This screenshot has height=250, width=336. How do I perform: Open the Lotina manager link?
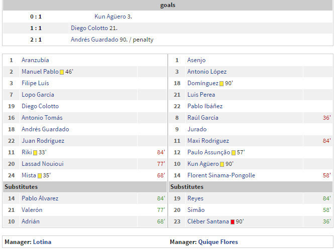point(42,242)
